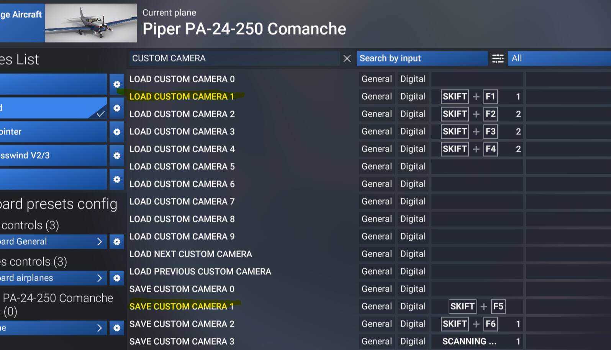The image size is (611, 350).
Task: Select the LOAD CUSTOM CAMERA 5 label
Action: click(x=182, y=166)
